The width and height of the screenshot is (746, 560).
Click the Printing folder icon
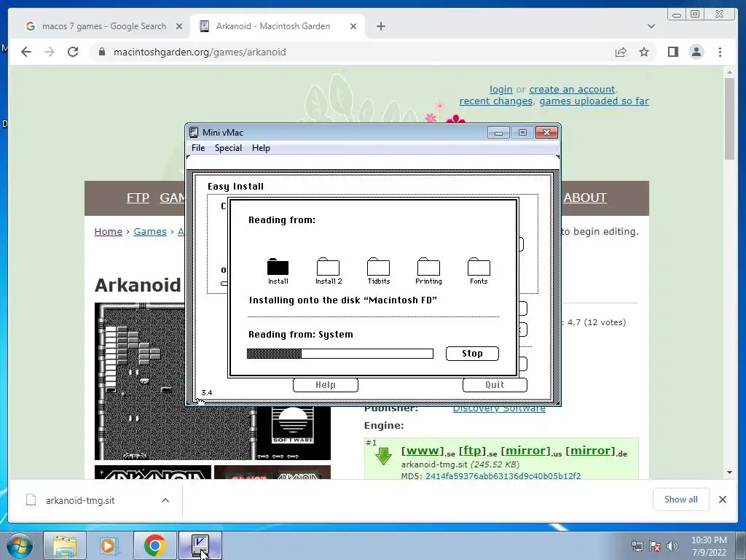tap(428, 267)
